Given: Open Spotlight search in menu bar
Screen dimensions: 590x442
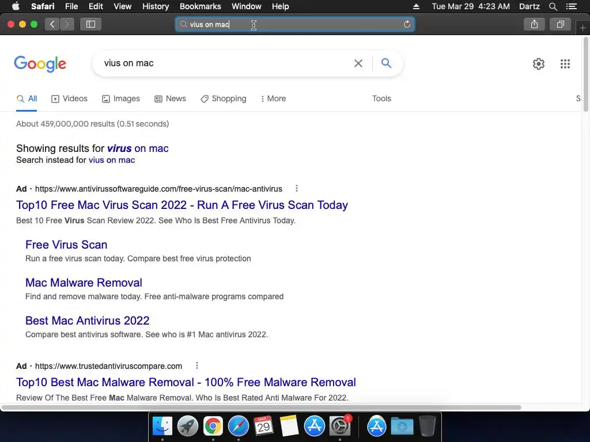Looking at the screenshot, I should 553,6.
